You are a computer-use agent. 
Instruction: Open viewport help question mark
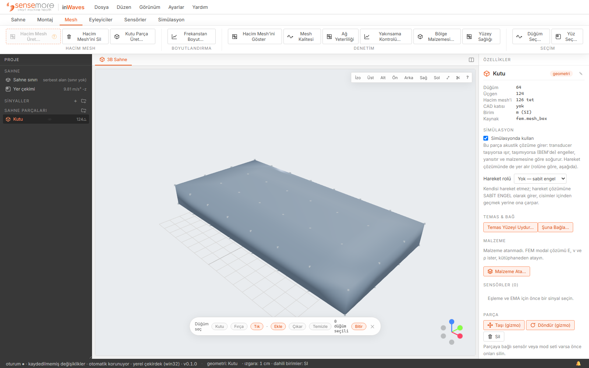click(x=468, y=78)
